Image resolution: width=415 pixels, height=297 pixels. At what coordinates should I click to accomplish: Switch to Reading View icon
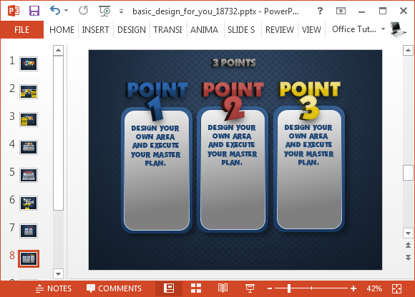click(223, 288)
